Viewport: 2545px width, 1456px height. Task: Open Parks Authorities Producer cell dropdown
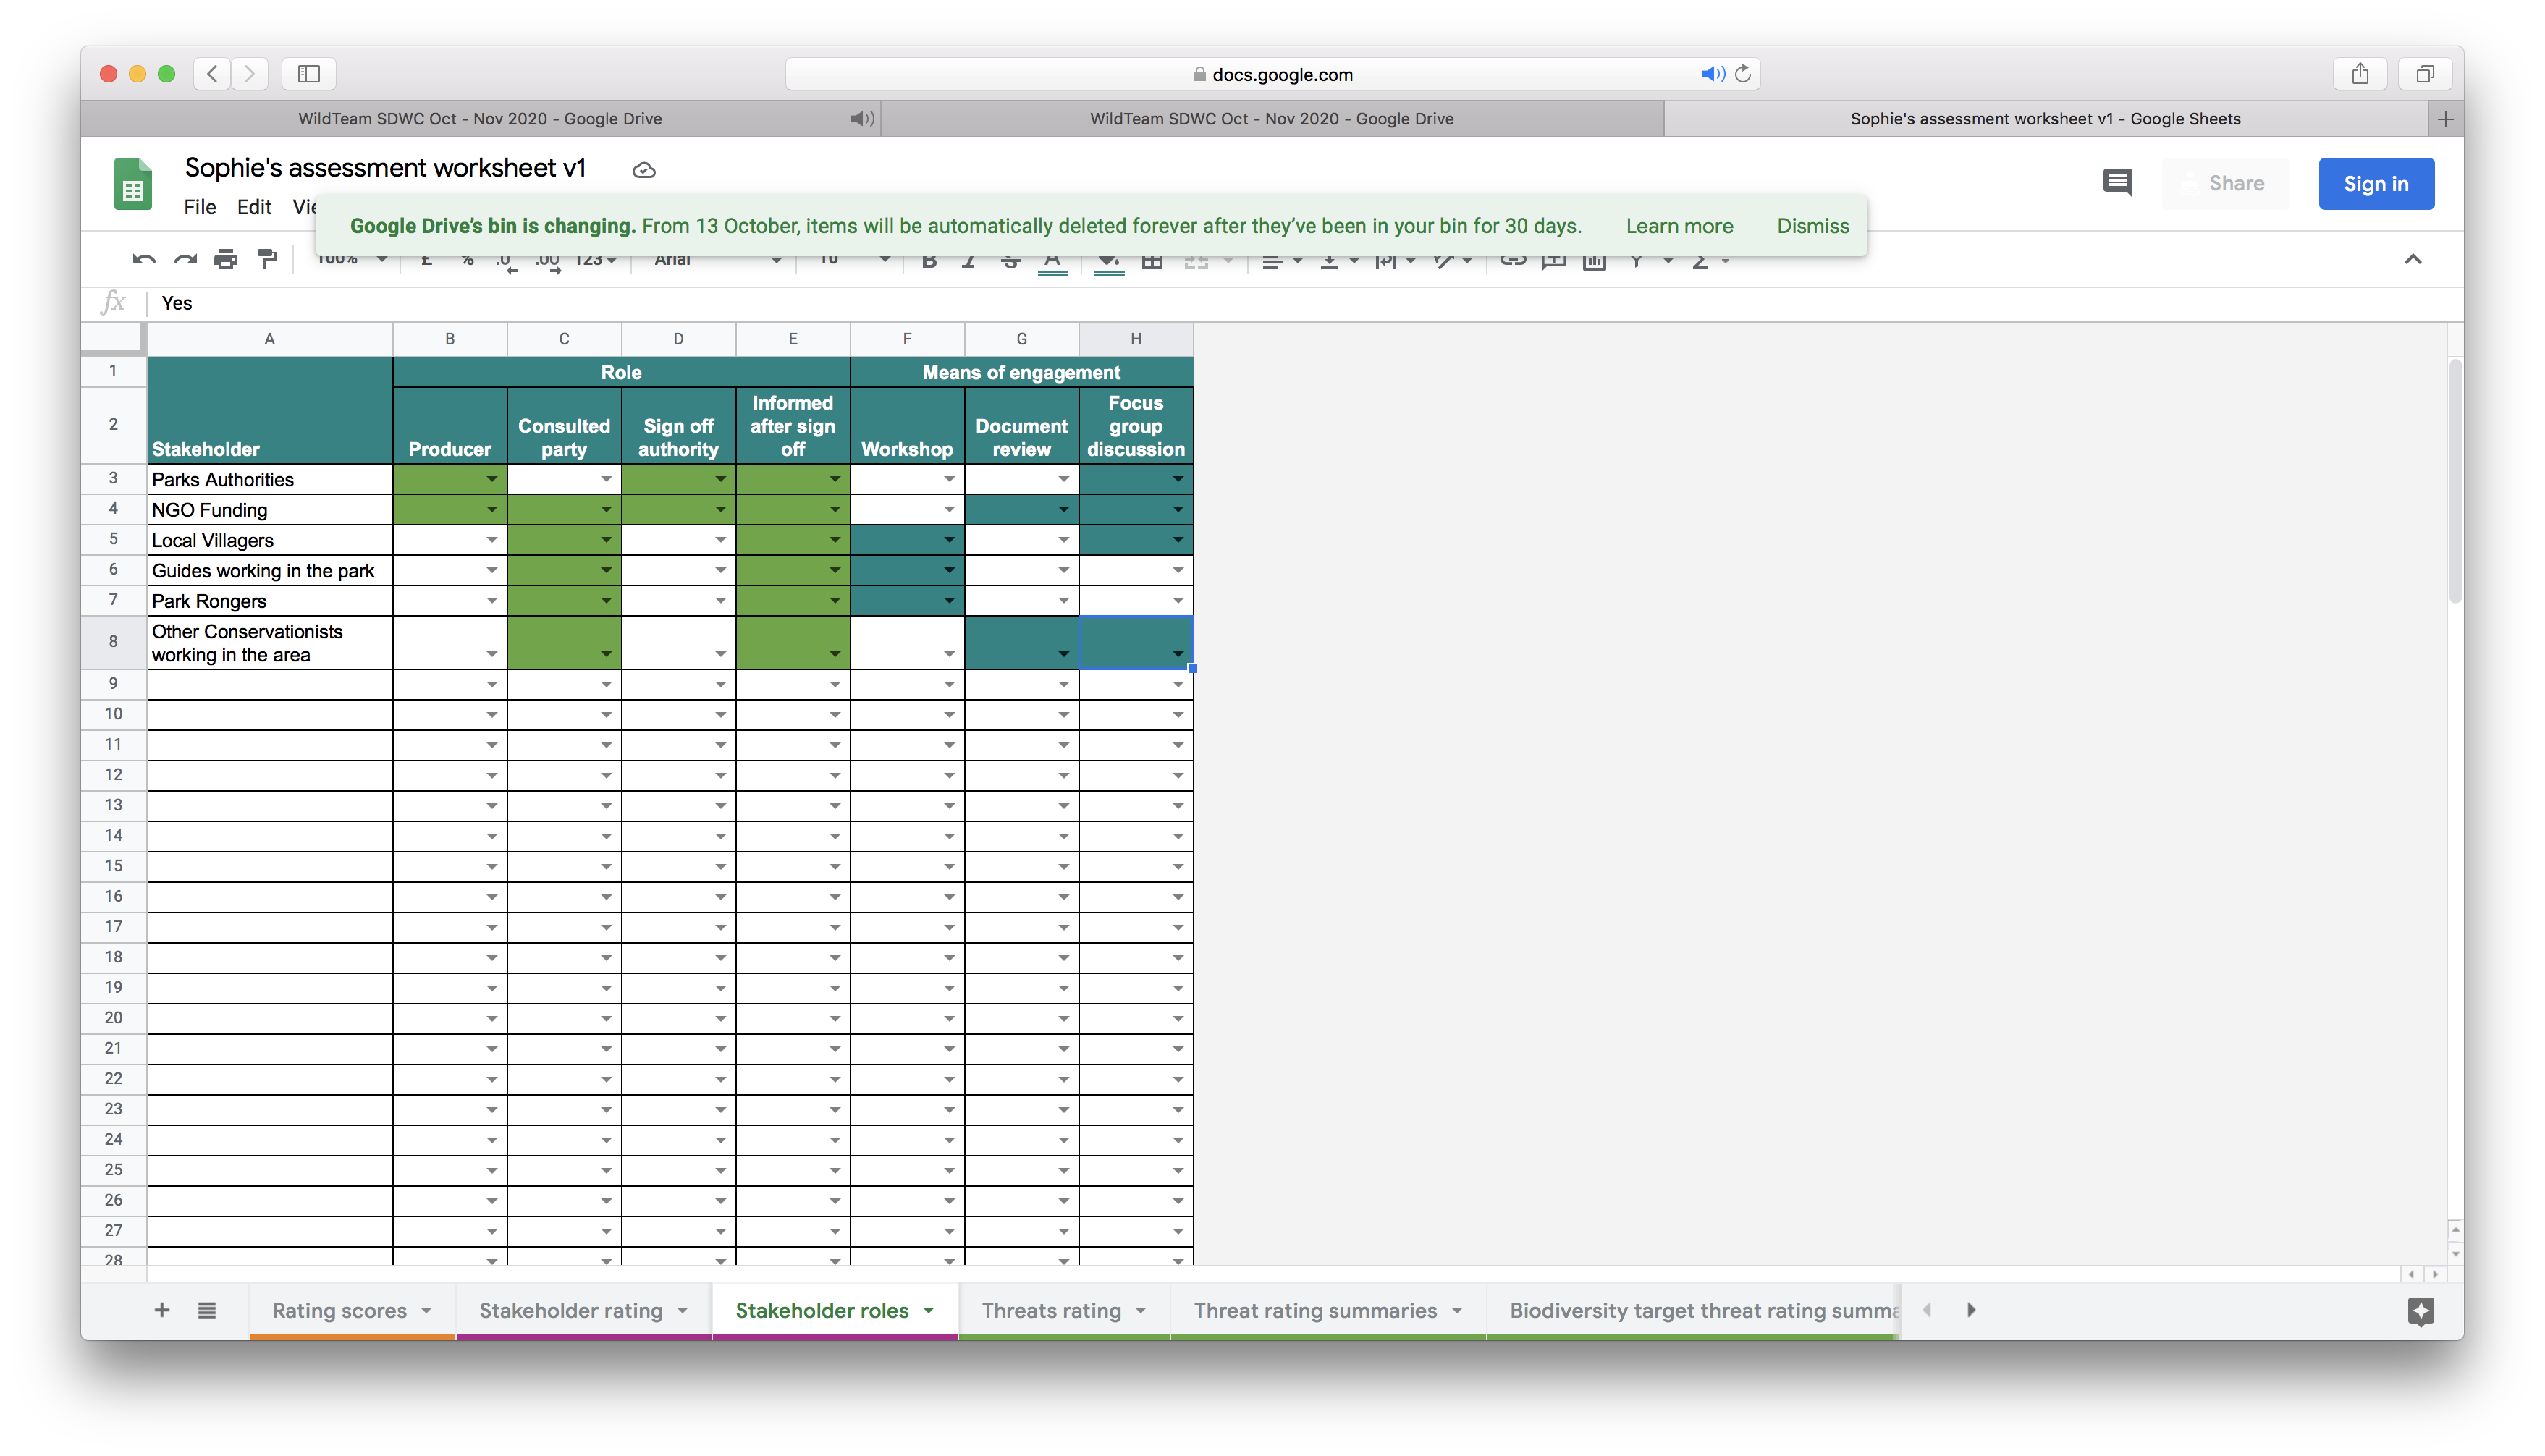click(491, 480)
